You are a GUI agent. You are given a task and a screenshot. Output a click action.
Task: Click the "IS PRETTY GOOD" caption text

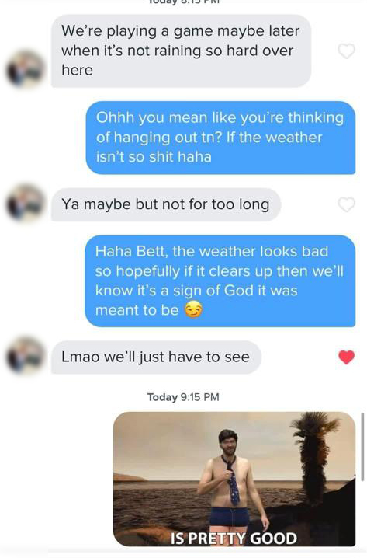234,539
